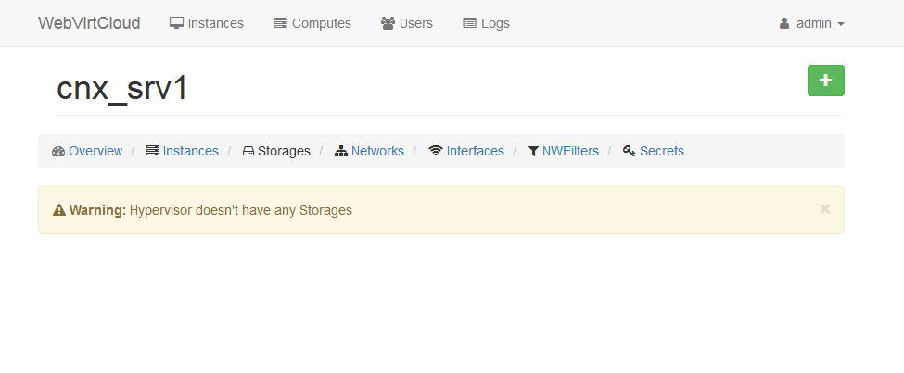Viewport: 904px width, 373px height.
Task: Switch to the Secrets tab
Action: (661, 151)
